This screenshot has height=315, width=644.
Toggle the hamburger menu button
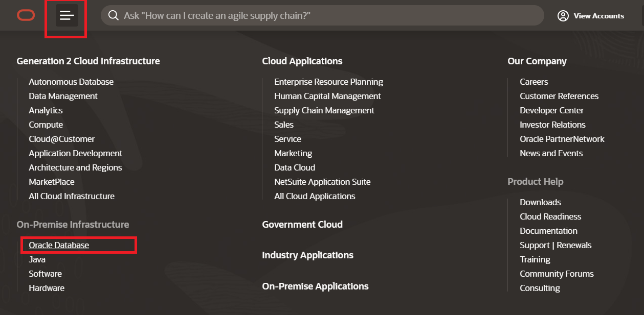click(x=67, y=16)
